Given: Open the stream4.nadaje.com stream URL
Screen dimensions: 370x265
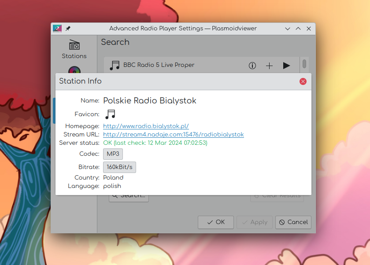Looking at the screenshot, I should (x=174, y=134).
